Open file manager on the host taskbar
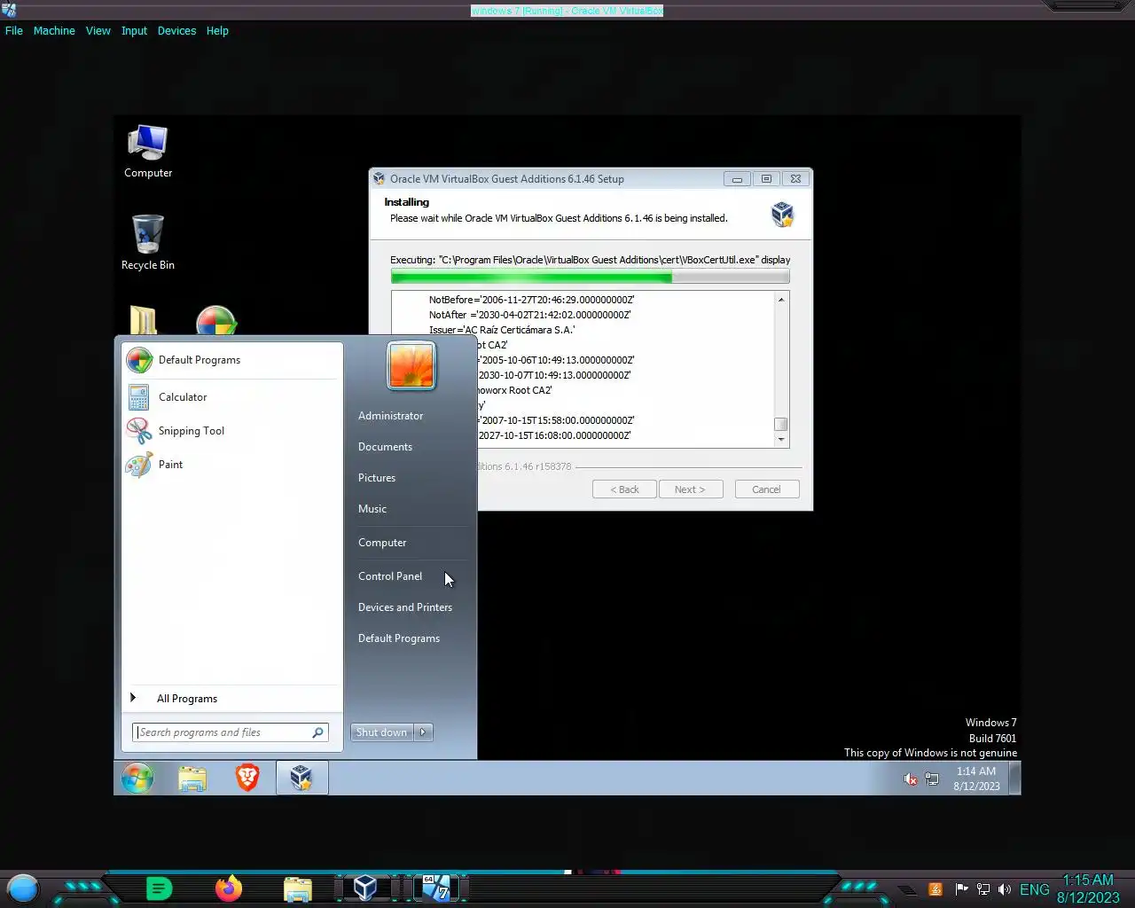Image resolution: width=1135 pixels, height=908 pixels. (298, 888)
